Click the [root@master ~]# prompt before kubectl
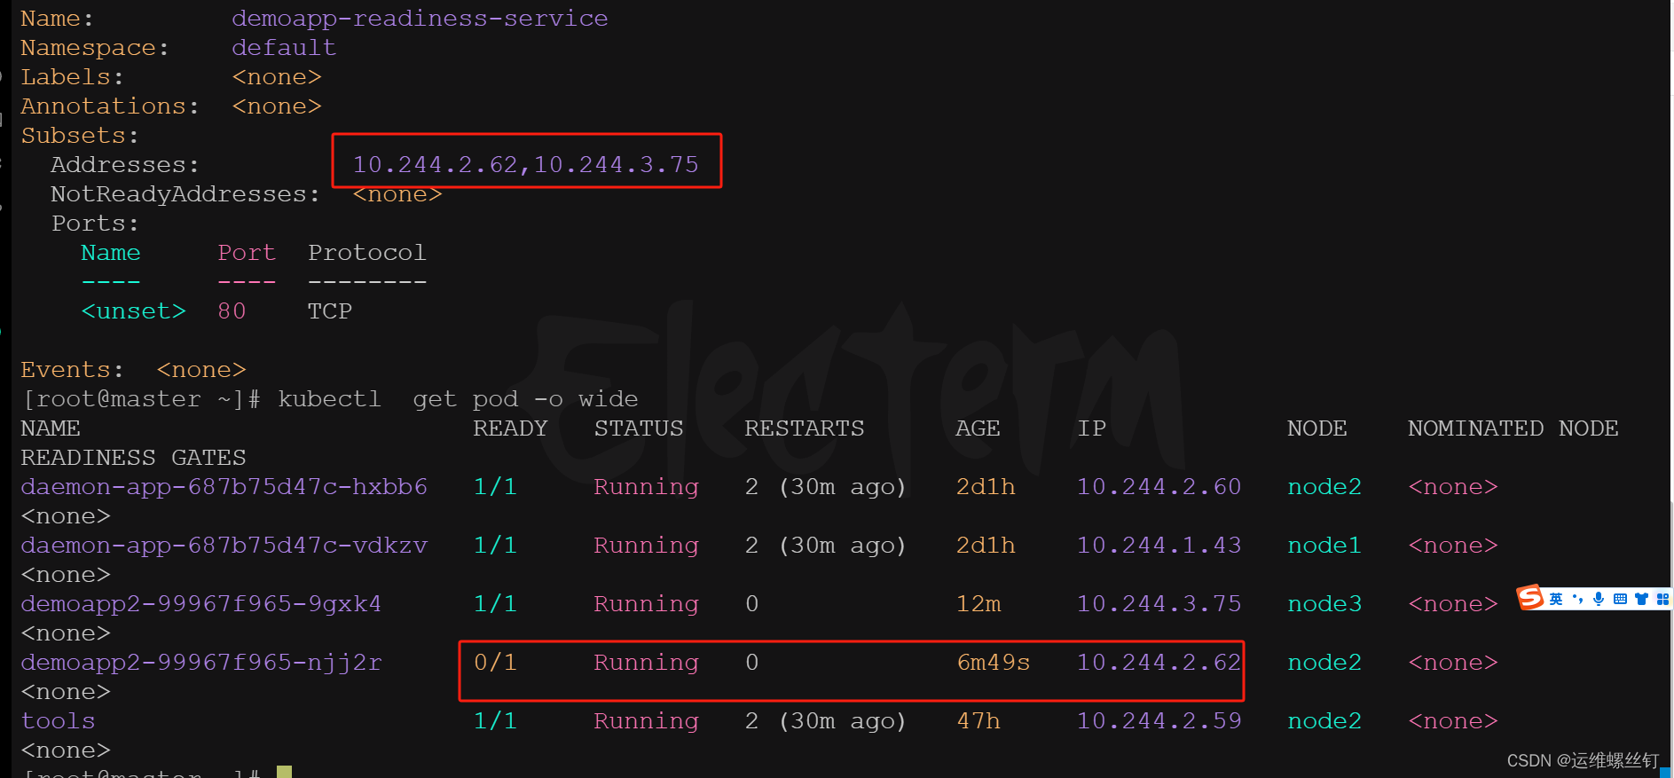Viewport: 1674px width, 778px height. (141, 399)
